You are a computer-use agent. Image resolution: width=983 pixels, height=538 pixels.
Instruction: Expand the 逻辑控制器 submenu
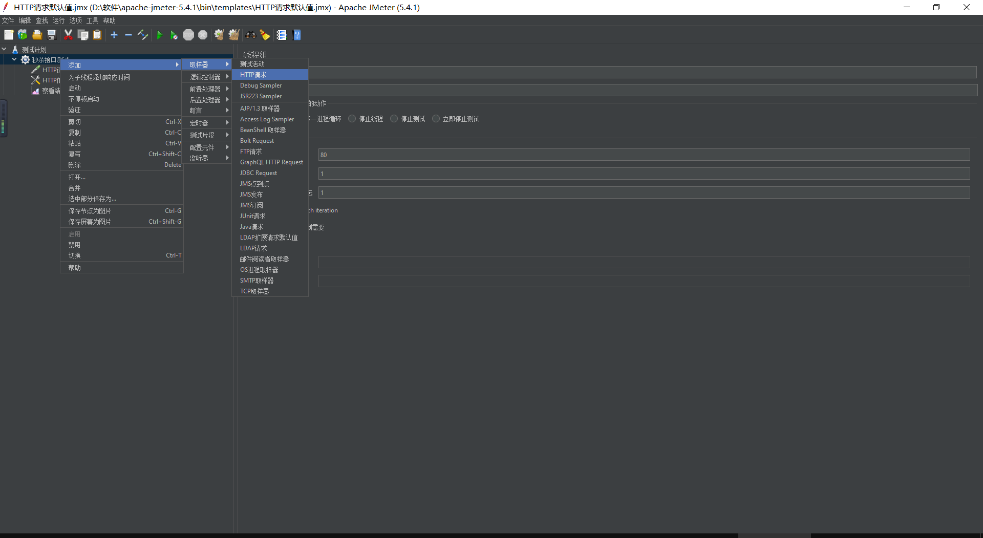click(206, 76)
